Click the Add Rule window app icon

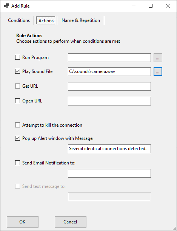pos(6,6)
